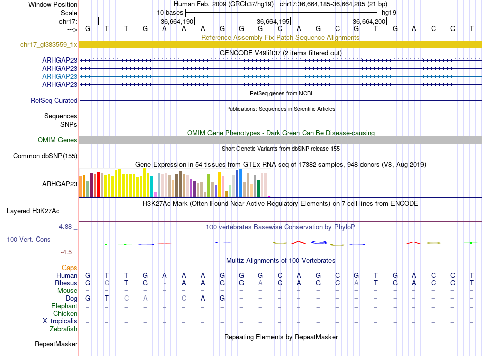
Task: Click the OMIM Genes side label
Action: (57, 140)
